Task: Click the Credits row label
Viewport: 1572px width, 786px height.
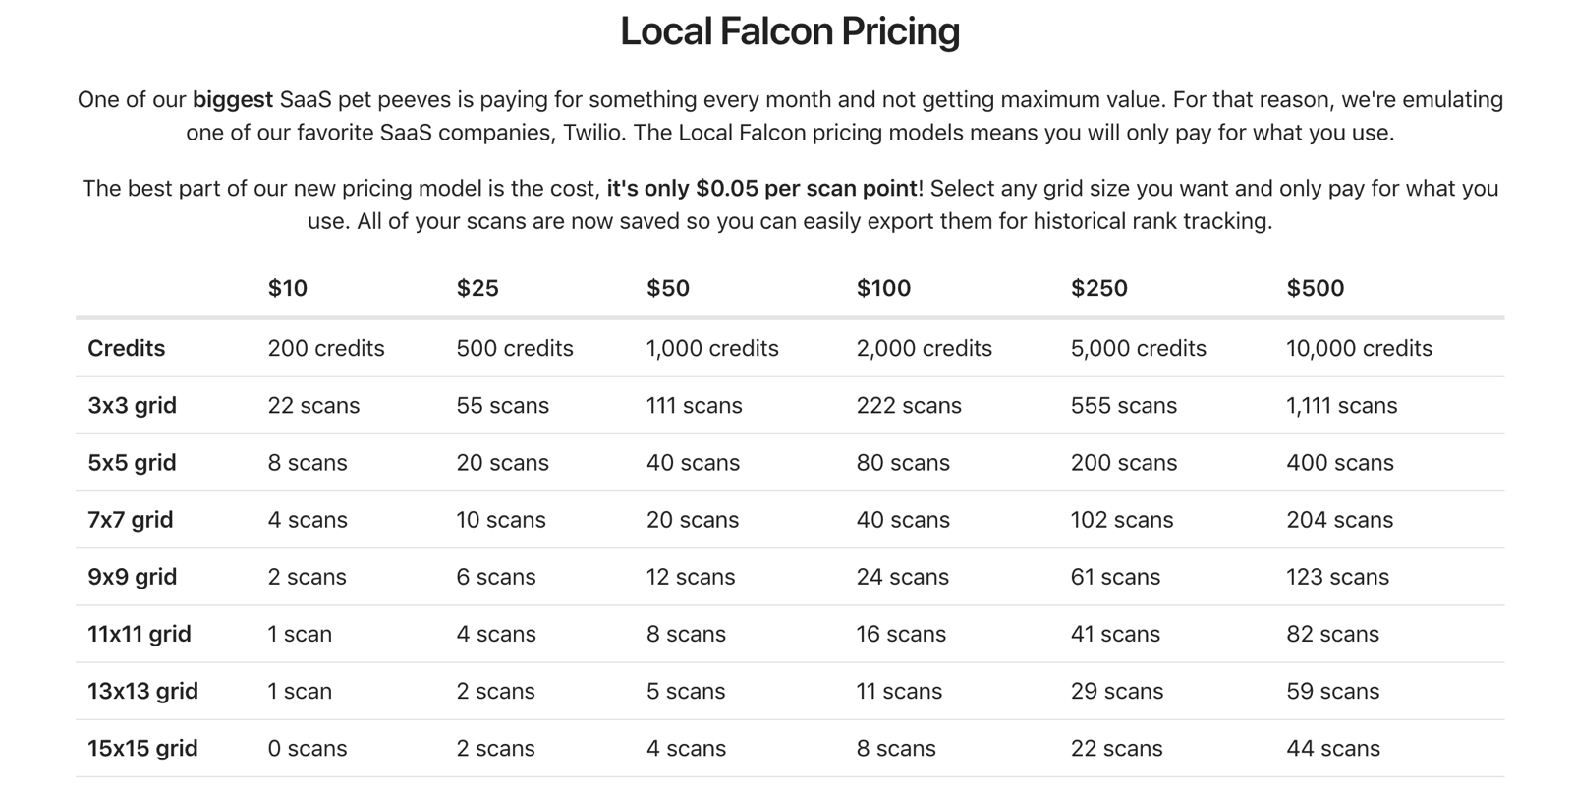Action: coord(127,348)
